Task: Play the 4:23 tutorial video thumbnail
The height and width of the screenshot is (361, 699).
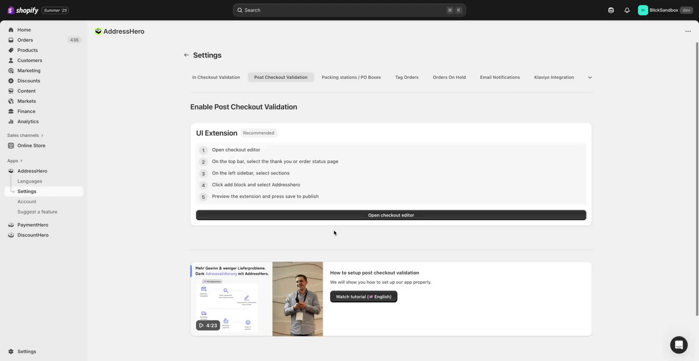Action: [x=208, y=325]
